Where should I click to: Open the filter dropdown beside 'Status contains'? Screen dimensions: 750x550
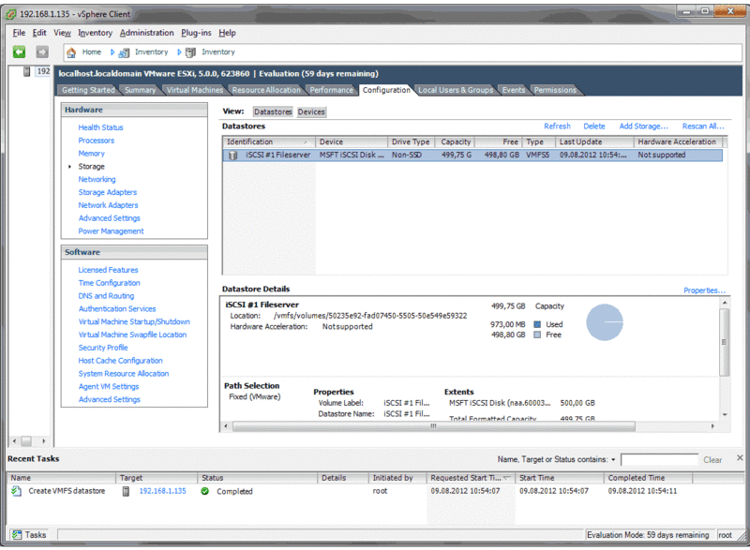(613, 460)
